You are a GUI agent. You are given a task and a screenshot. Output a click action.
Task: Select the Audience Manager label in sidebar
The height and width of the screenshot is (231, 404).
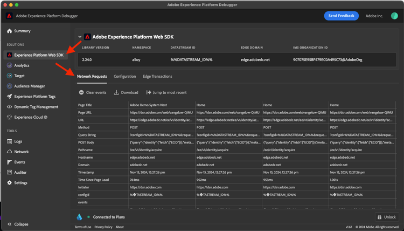(x=30, y=86)
